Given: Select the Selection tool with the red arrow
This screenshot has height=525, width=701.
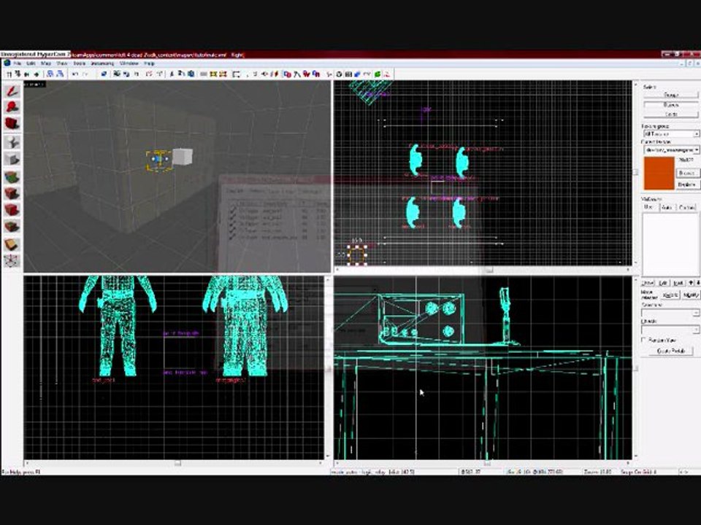Looking at the screenshot, I should click(x=12, y=91).
